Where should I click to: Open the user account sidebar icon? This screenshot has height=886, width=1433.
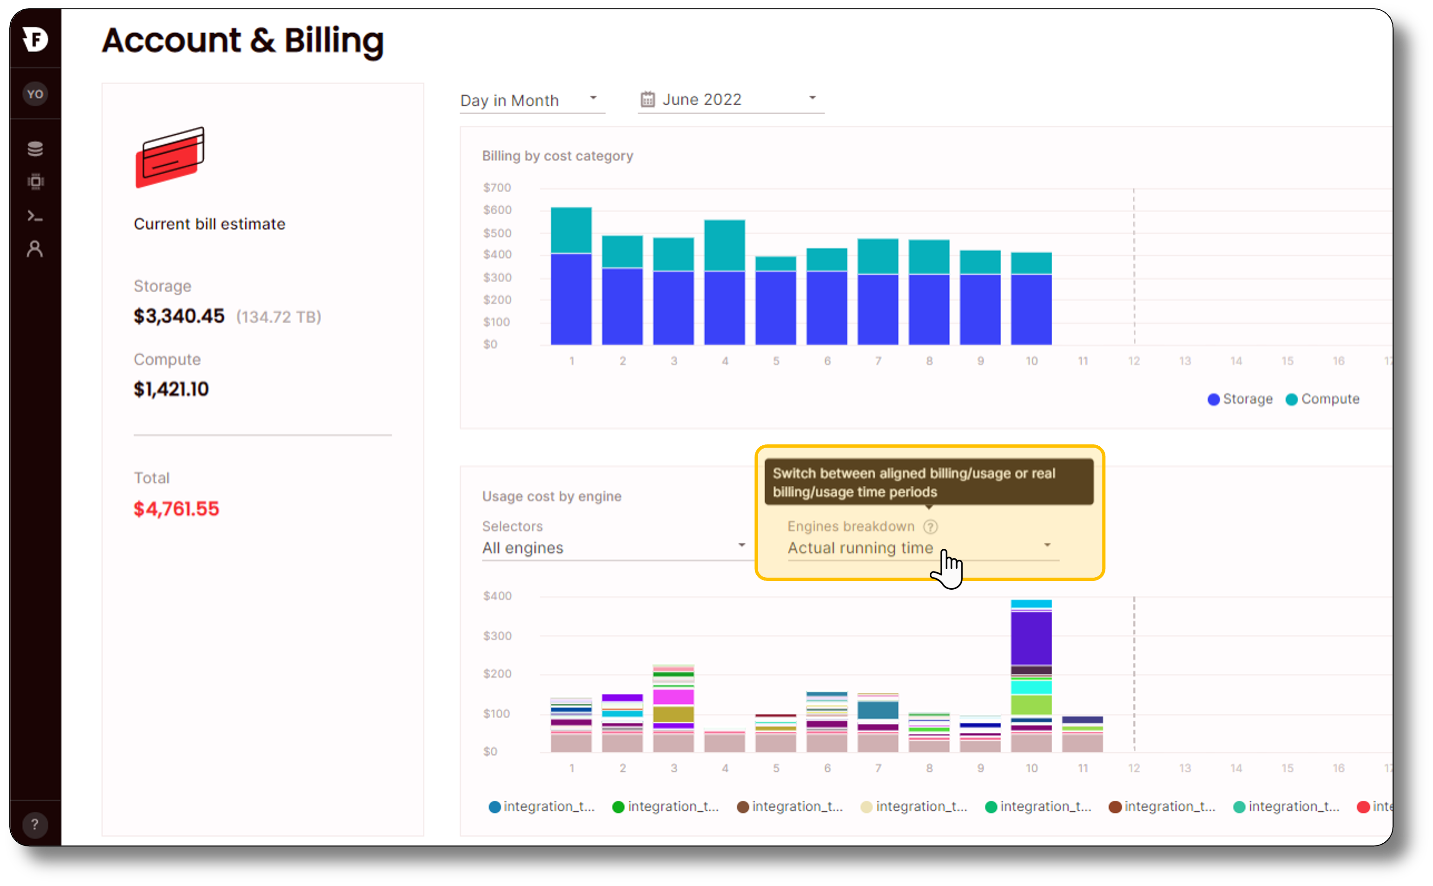click(x=35, y=249)
